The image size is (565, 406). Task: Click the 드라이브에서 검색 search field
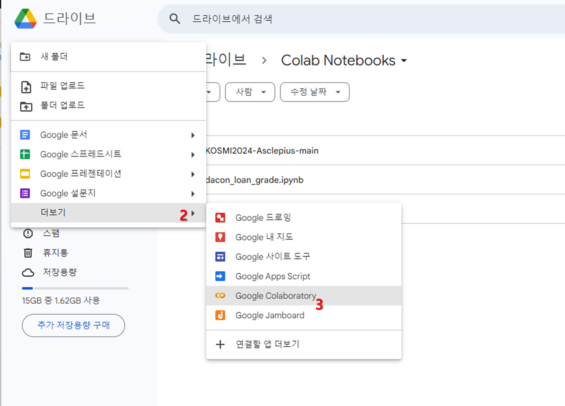[x=361, y=19]
